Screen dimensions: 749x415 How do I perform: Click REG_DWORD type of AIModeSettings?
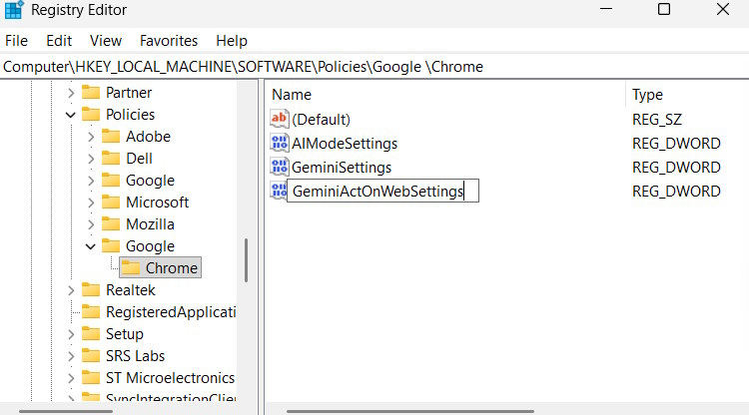point(676,143)
